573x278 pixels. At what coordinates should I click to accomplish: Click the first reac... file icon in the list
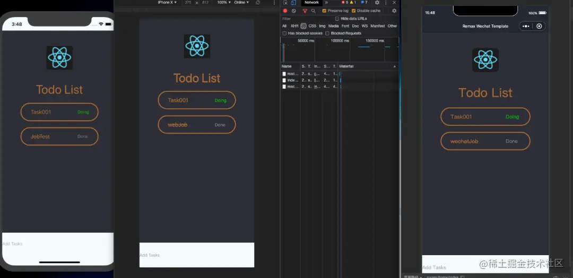(284, 74)
